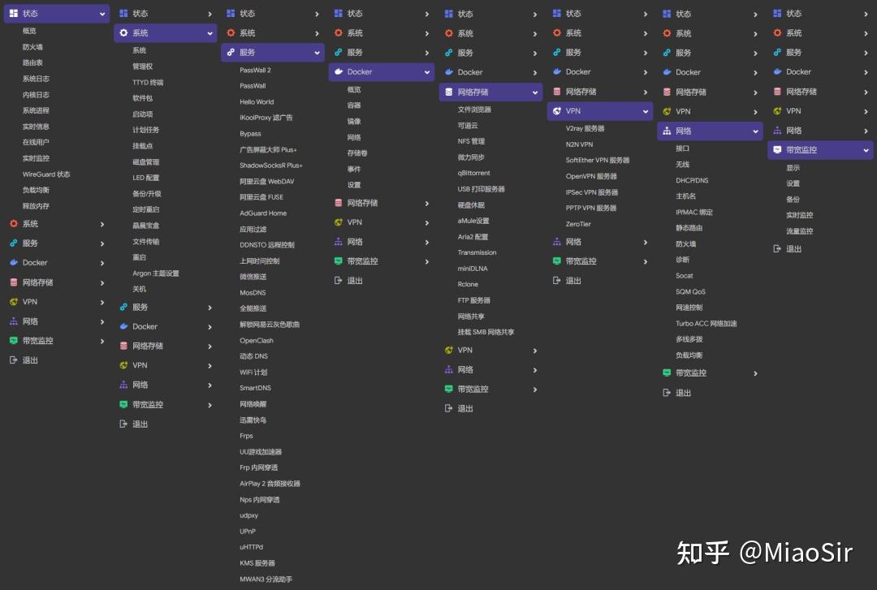877x590 pixels.
Task: Select the 镜像 entry under Docker
Action: coord(353,121)
